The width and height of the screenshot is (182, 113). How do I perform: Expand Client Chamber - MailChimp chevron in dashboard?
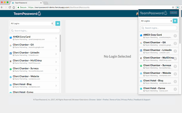[56, 62]
